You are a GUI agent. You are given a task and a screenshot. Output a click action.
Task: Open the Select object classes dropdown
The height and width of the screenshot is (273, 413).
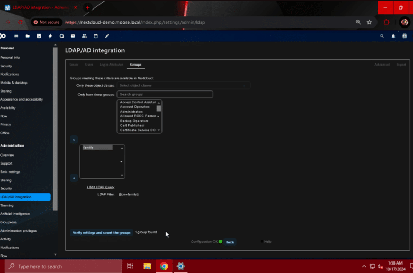(x=183, y=85)
